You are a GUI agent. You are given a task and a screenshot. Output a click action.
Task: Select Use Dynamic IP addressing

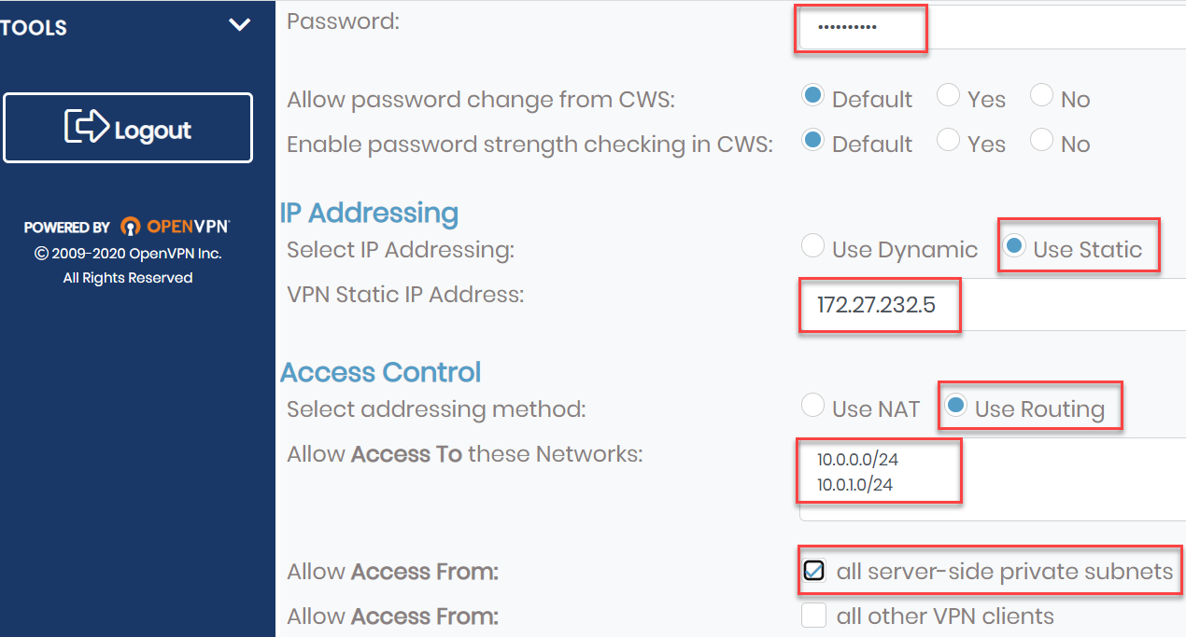(812, 246)
